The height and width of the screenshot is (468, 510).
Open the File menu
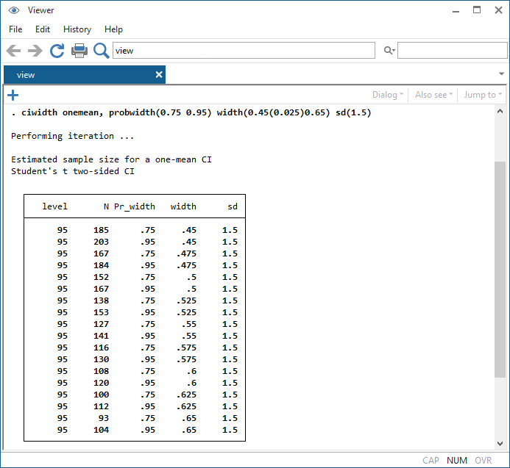click(x=15, y=29)
